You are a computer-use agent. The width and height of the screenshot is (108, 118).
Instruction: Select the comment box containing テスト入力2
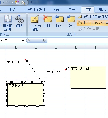88,77
